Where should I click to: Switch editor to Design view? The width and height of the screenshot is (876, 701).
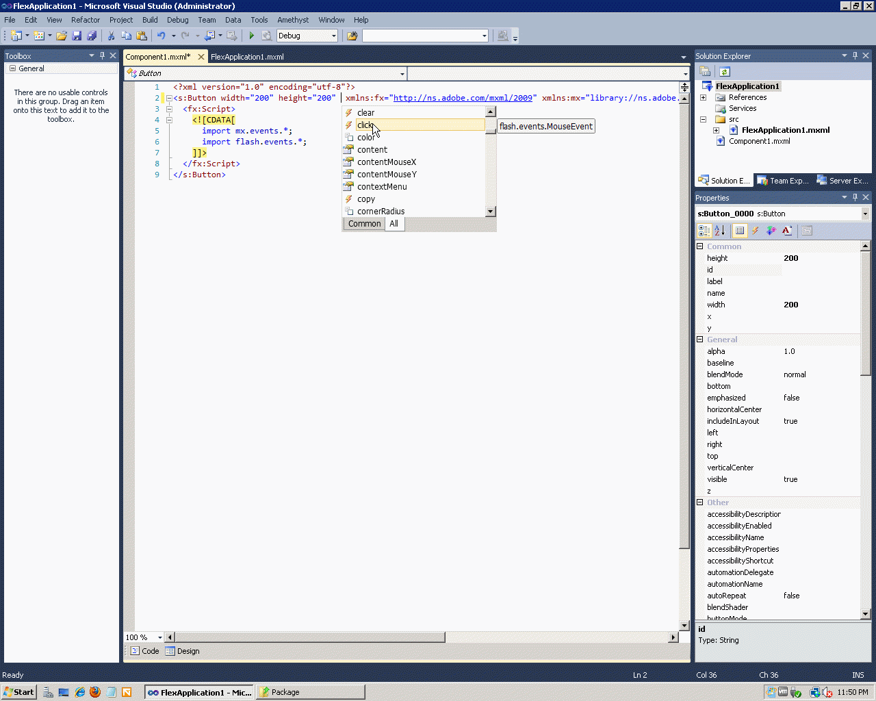[183, 651]
